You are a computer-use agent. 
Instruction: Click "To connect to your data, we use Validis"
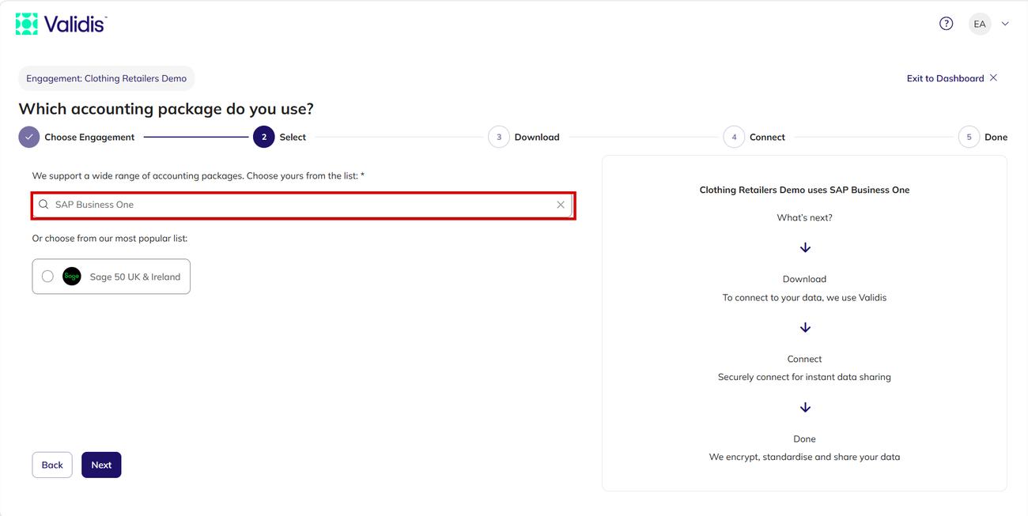(804, 298)
